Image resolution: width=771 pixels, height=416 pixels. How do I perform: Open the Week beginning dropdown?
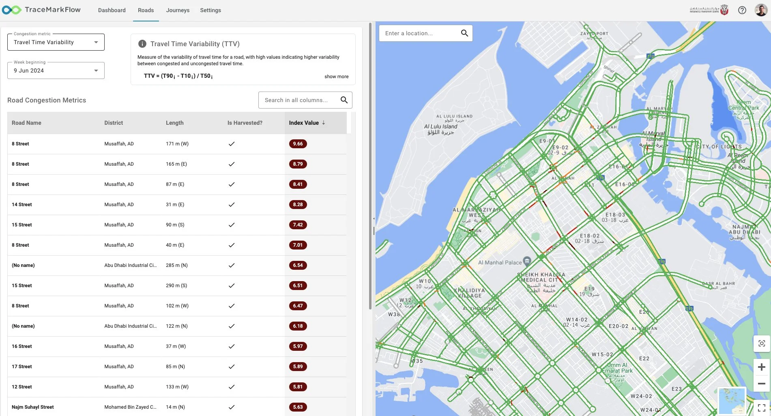(96, 70)
